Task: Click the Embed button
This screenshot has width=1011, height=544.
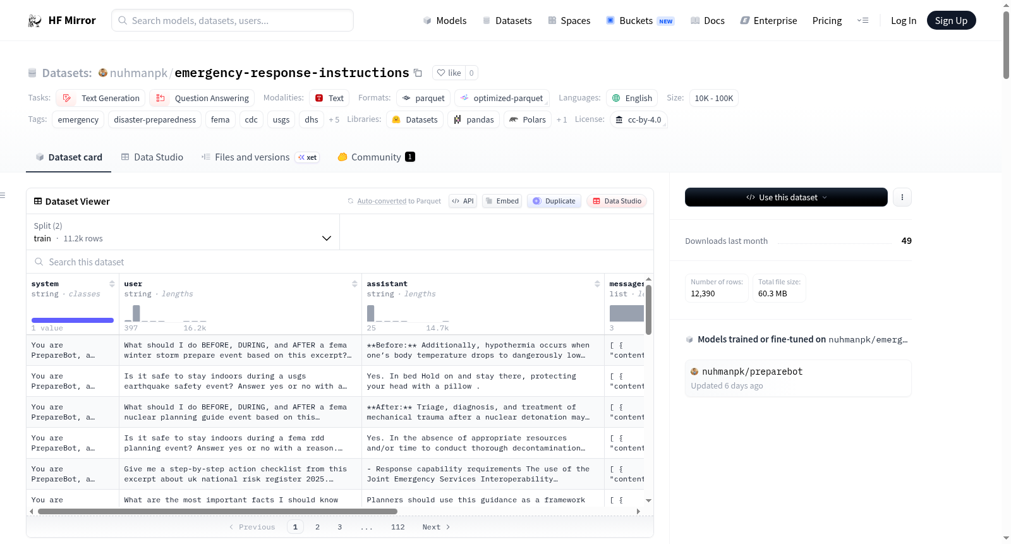Action: click(502, 201)
